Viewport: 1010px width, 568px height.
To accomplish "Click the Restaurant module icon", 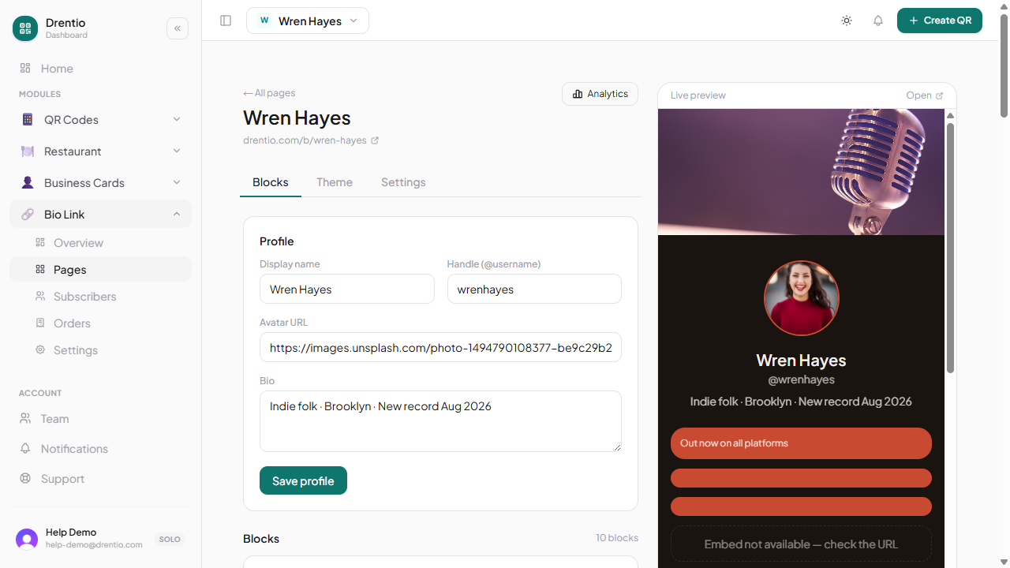I will (x=28, y=151).
